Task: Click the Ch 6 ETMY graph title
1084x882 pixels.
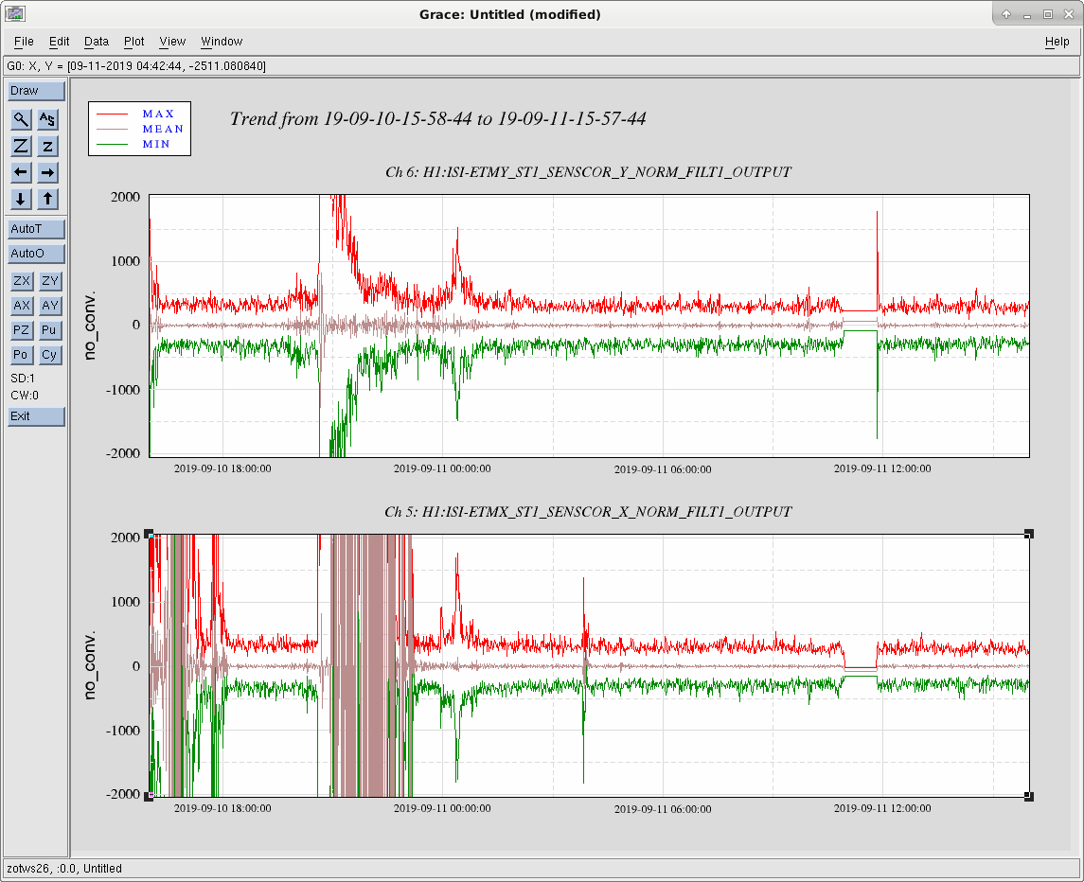Action: pos(588,172)
